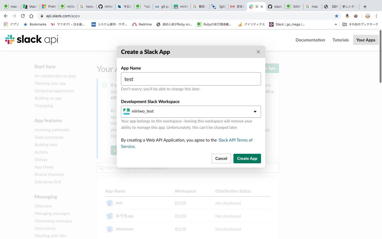Open the Redmine bookmark
The height and width of the screenshot is (239, 382).
tap(142, 24)
